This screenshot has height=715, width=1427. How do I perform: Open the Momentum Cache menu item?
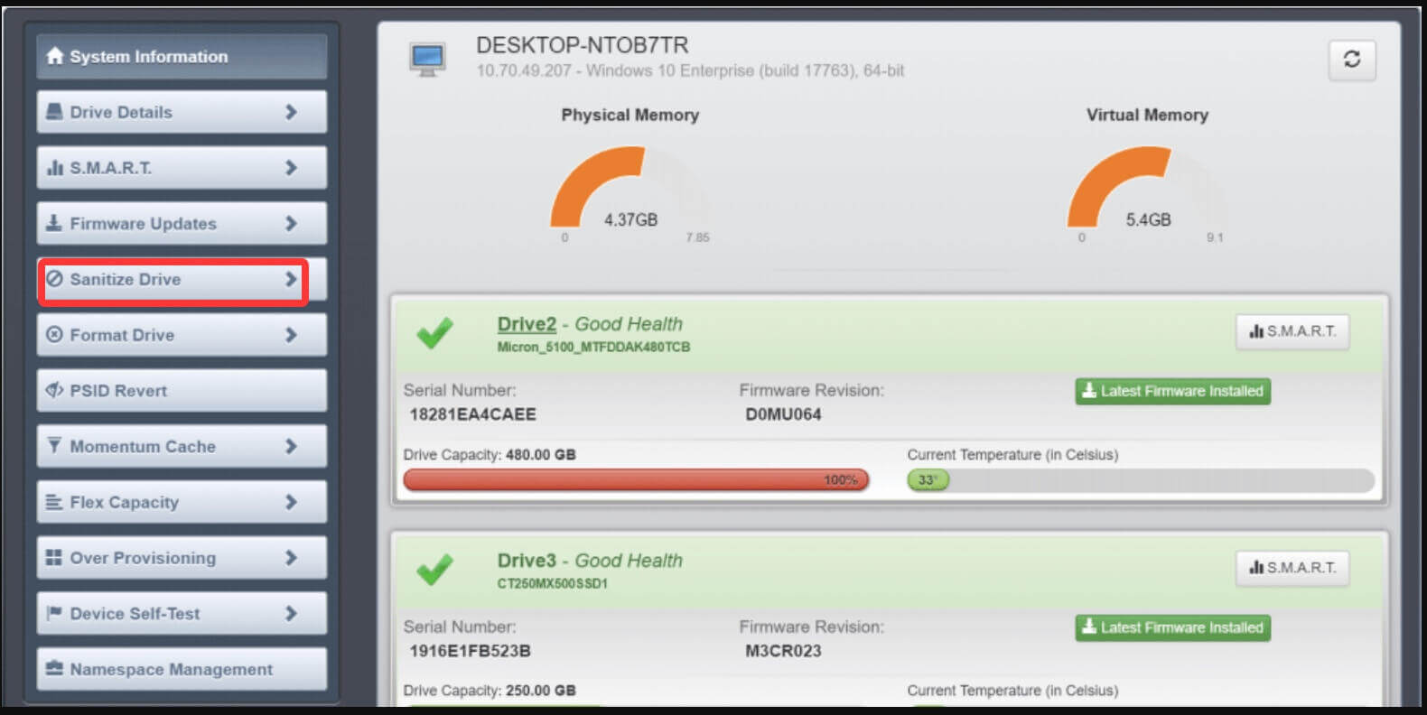coord(182,446)
